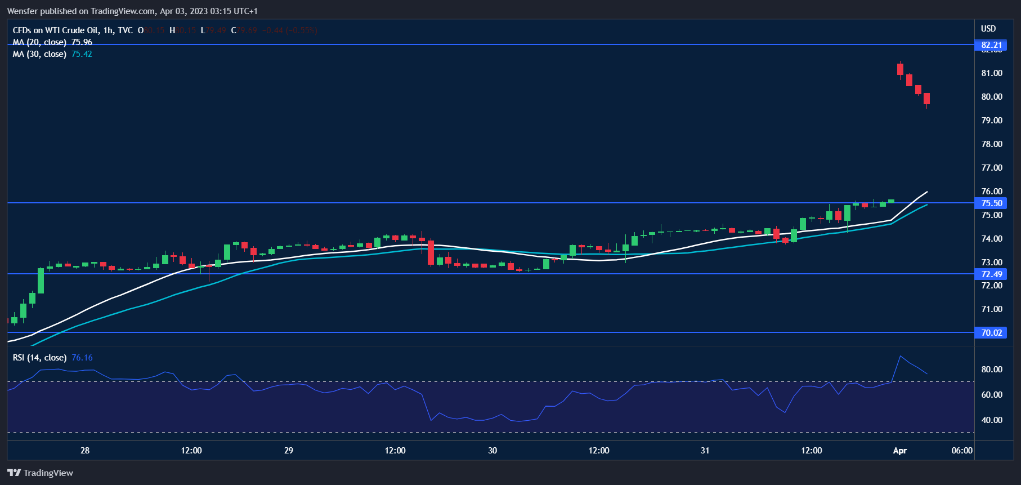Select the last red candle on the chart
1021x485 pixels.
click(x=926, y=99)
